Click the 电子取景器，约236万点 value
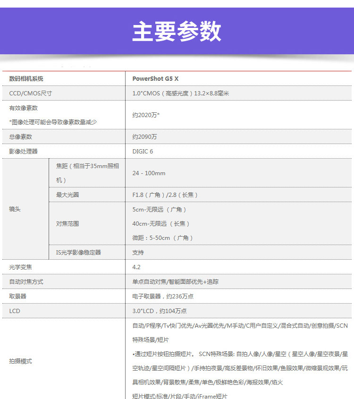Image resolution: width=354 pixels, height=399 pixels. tap(163, 296)
